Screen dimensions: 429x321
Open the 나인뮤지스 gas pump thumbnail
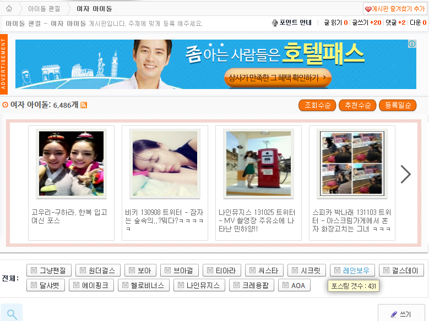pyautogui.click(x=258, y=163)
